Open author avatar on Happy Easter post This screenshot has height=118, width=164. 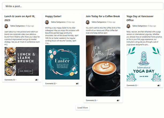coord(47,22)
